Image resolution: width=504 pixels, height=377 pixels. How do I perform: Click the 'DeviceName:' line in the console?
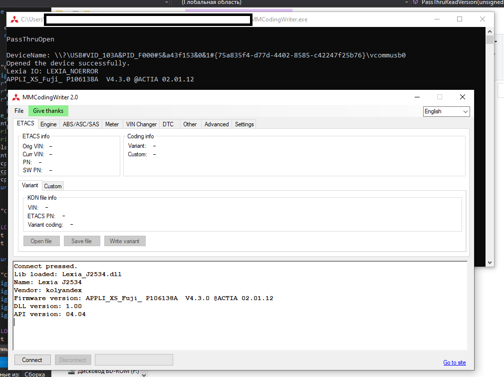point(206,55)
